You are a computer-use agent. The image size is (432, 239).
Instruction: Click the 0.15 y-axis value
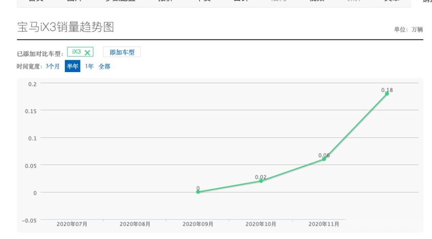click(x=30, y=111)
